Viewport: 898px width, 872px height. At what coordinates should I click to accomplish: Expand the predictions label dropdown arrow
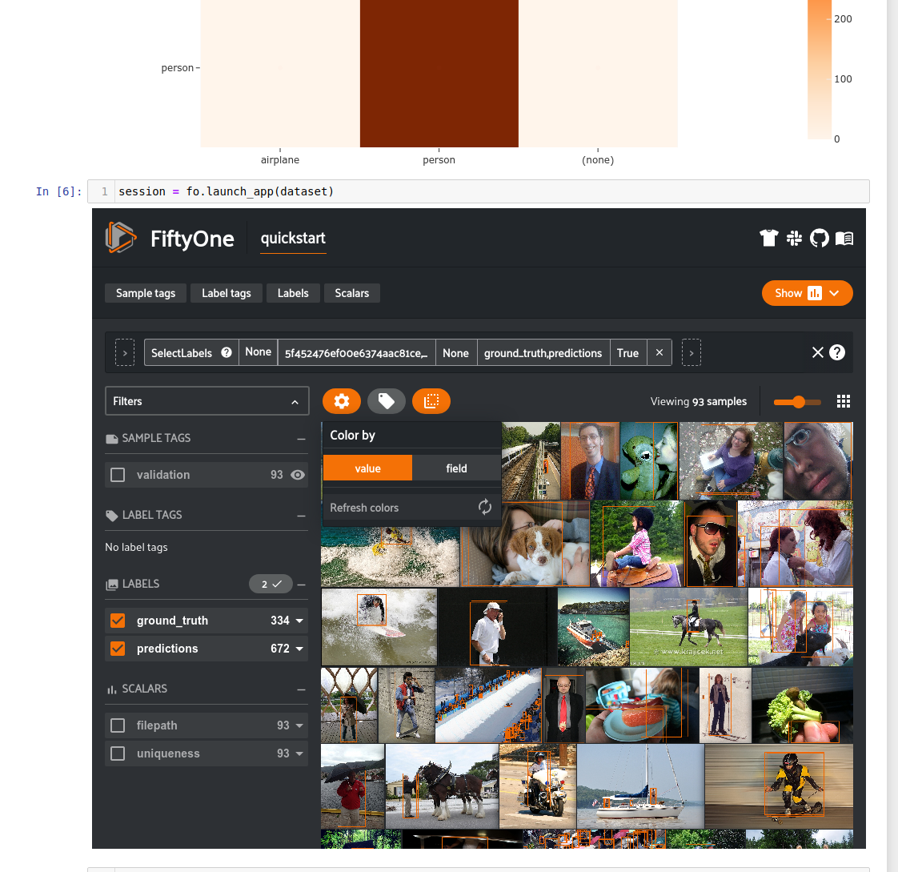coord(299,649)
